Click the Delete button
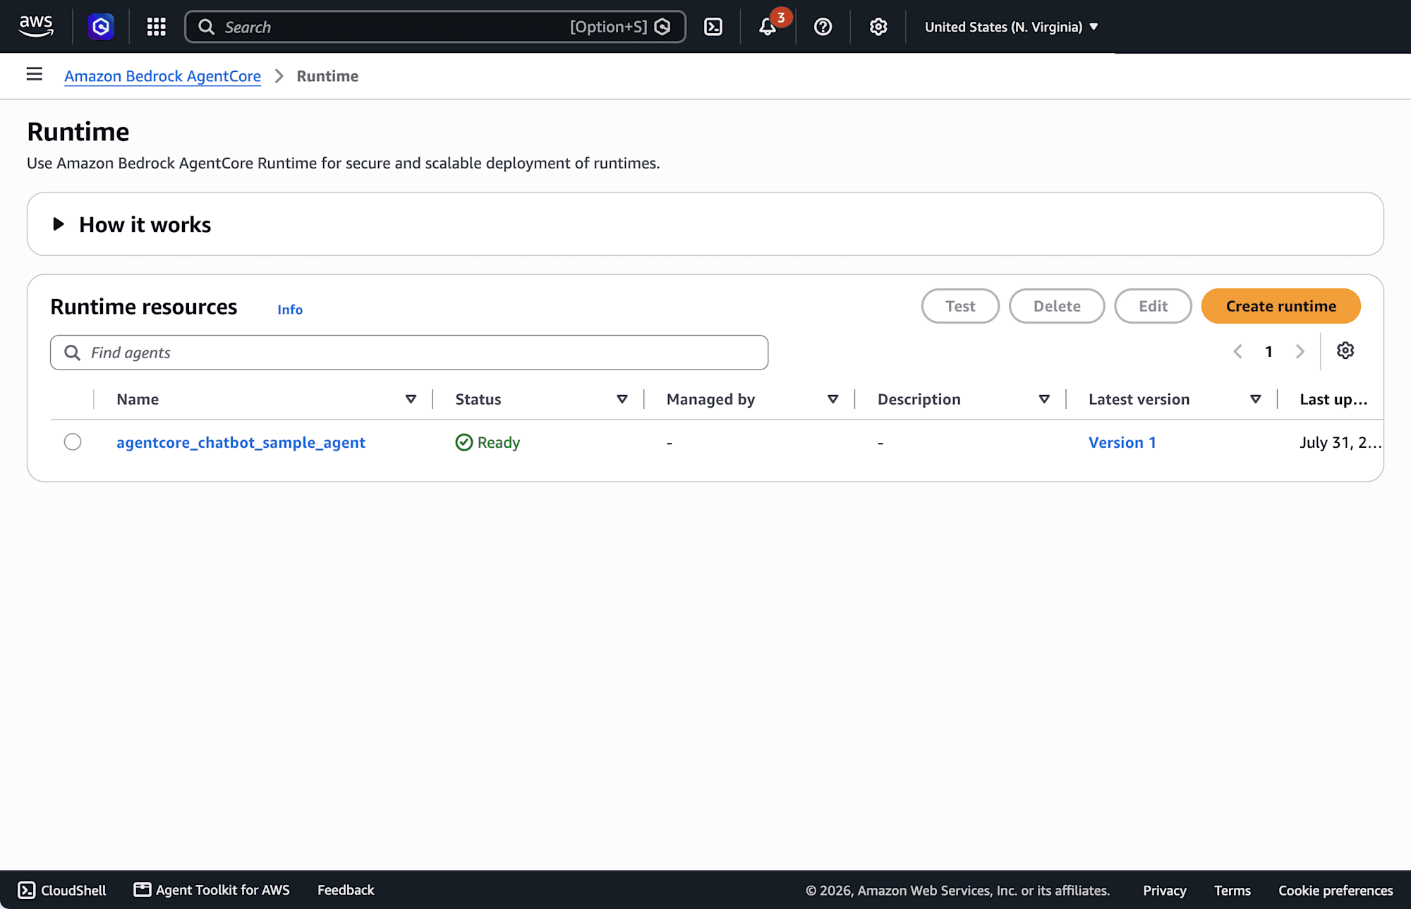 coord(1057,306)
